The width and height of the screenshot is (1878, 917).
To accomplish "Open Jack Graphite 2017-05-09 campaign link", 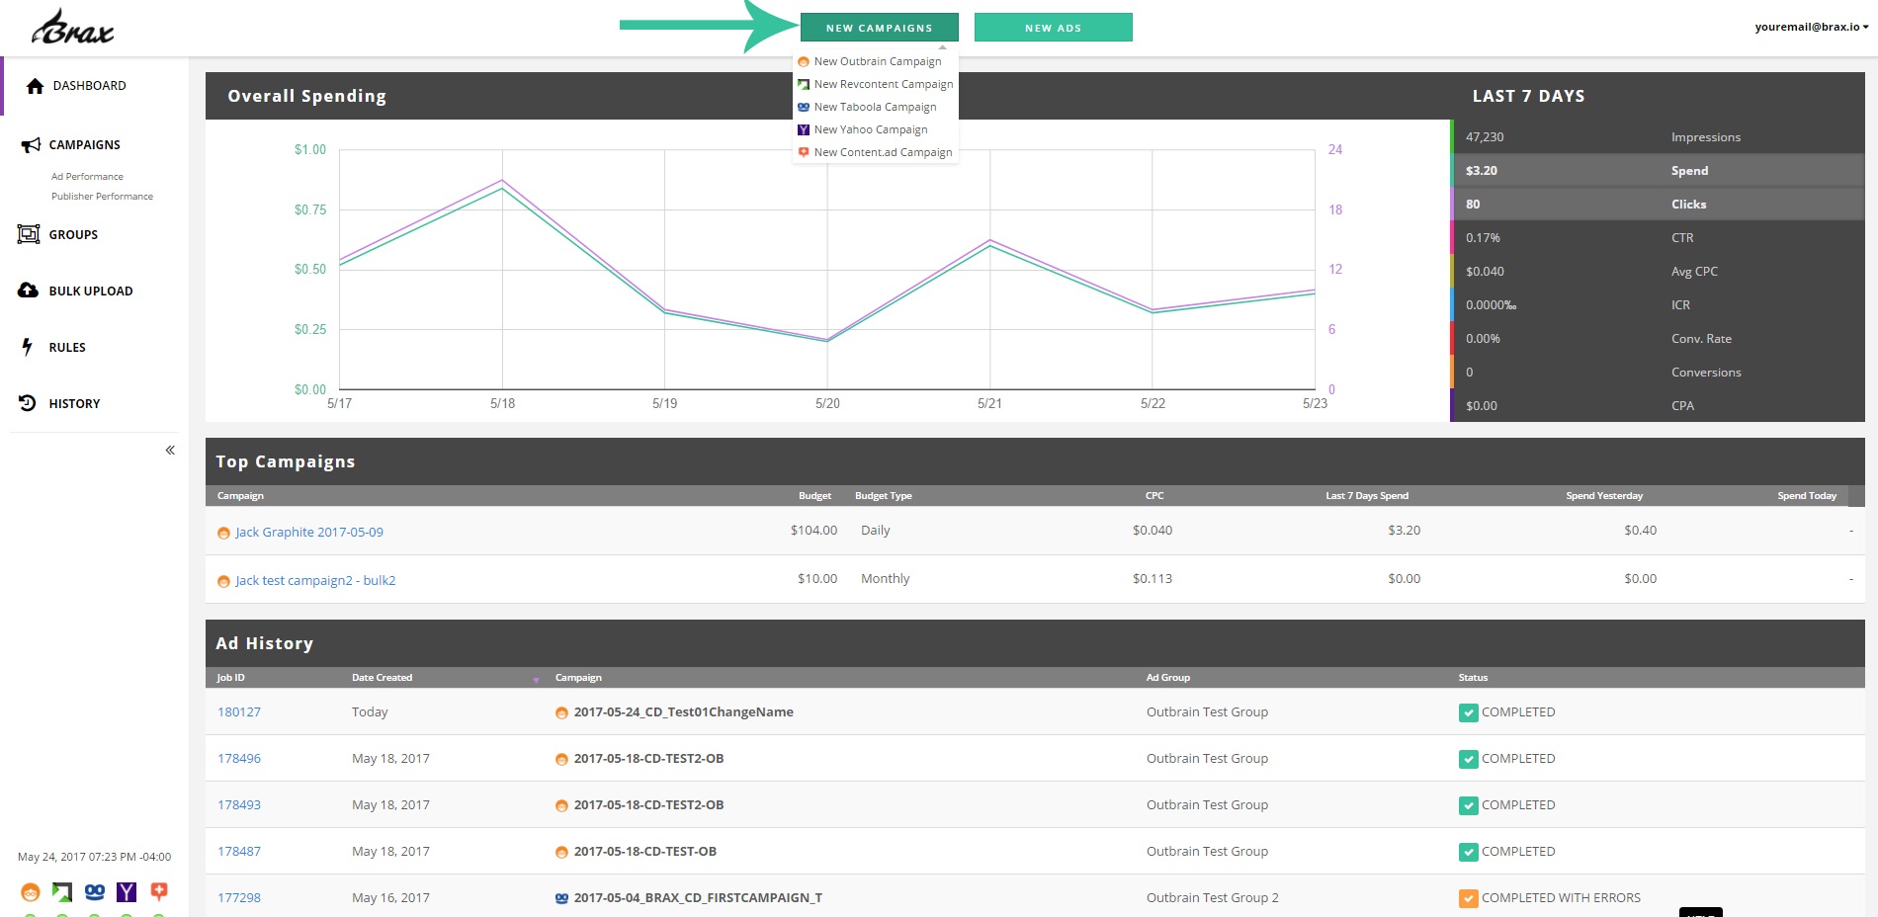I will point(309,532).
